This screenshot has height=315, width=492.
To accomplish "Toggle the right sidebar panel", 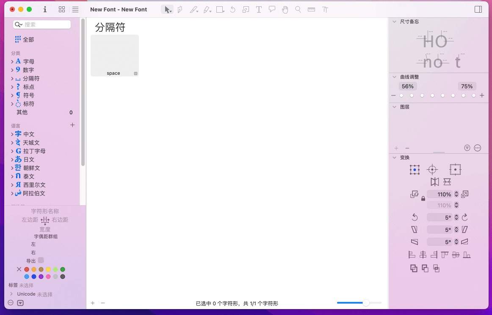I will pyautogui.click(x=478, y=9).
